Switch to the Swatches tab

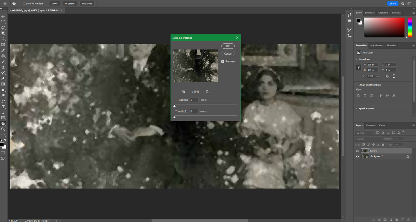point(370,13)
